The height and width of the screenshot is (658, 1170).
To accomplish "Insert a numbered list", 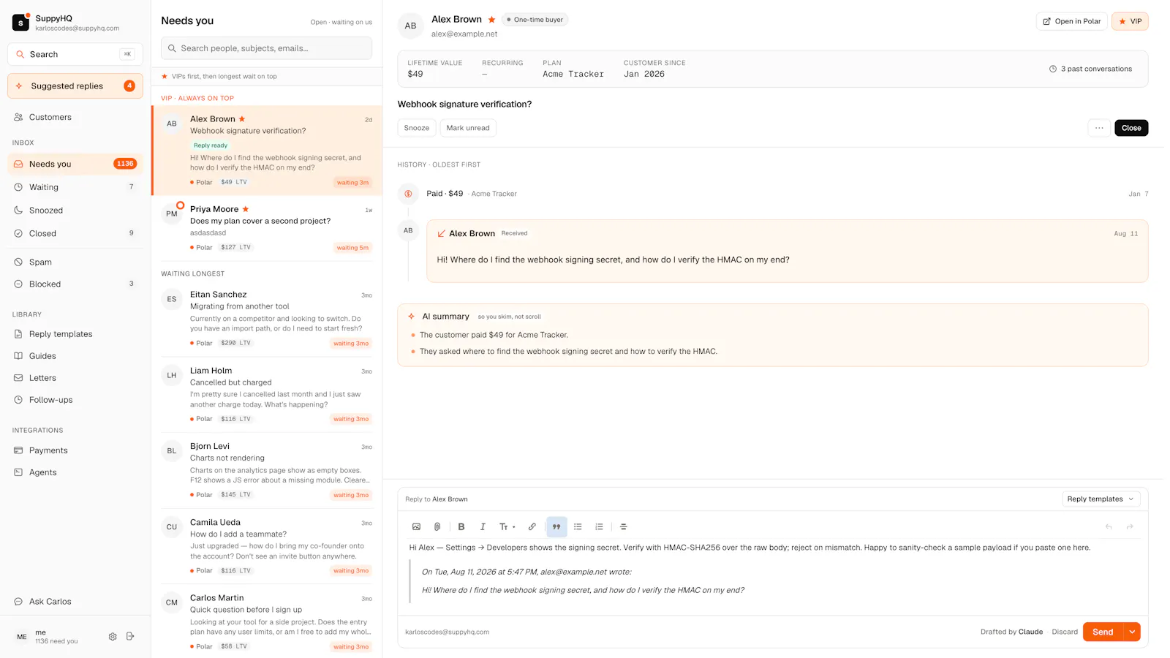I will (x=599, y=526).
